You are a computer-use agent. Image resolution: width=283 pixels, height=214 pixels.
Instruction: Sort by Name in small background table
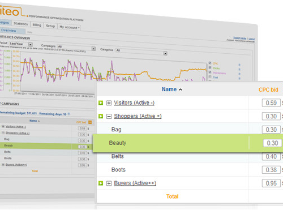[33, 121]
